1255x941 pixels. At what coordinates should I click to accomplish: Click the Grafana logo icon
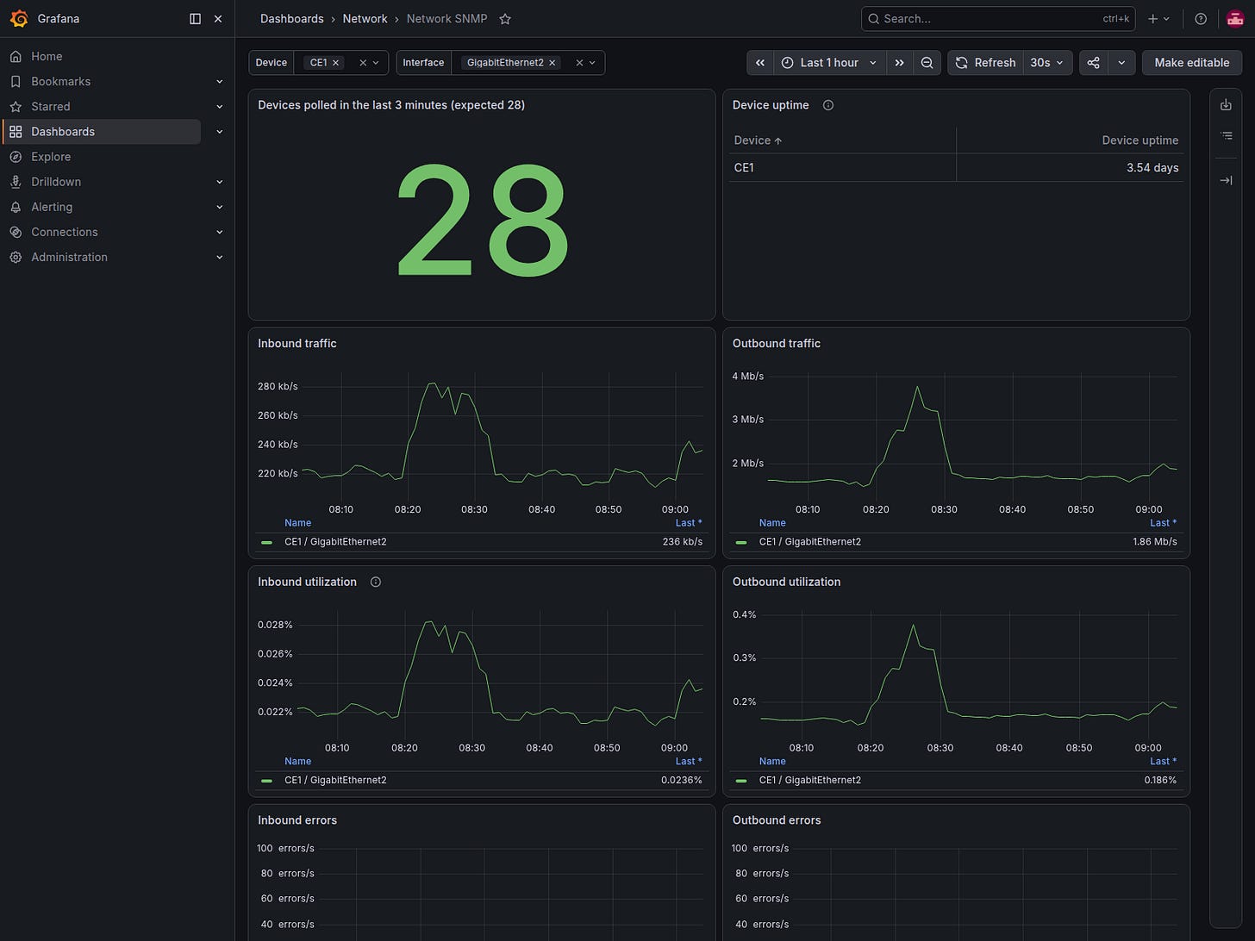coord(19,18)
